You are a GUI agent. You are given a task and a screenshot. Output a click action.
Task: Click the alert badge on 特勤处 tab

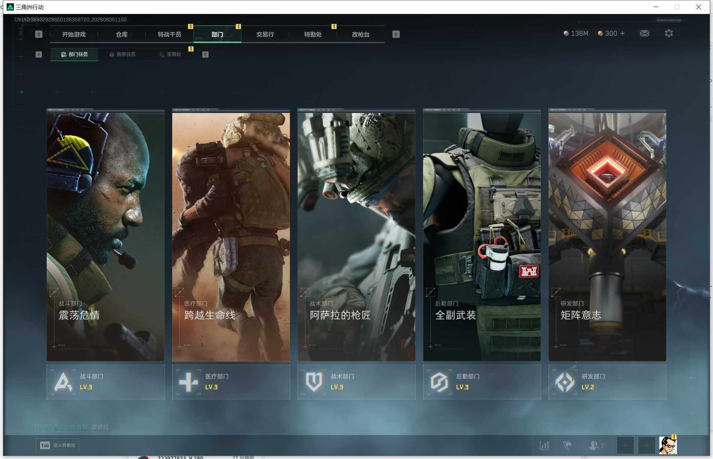(334, 27)
